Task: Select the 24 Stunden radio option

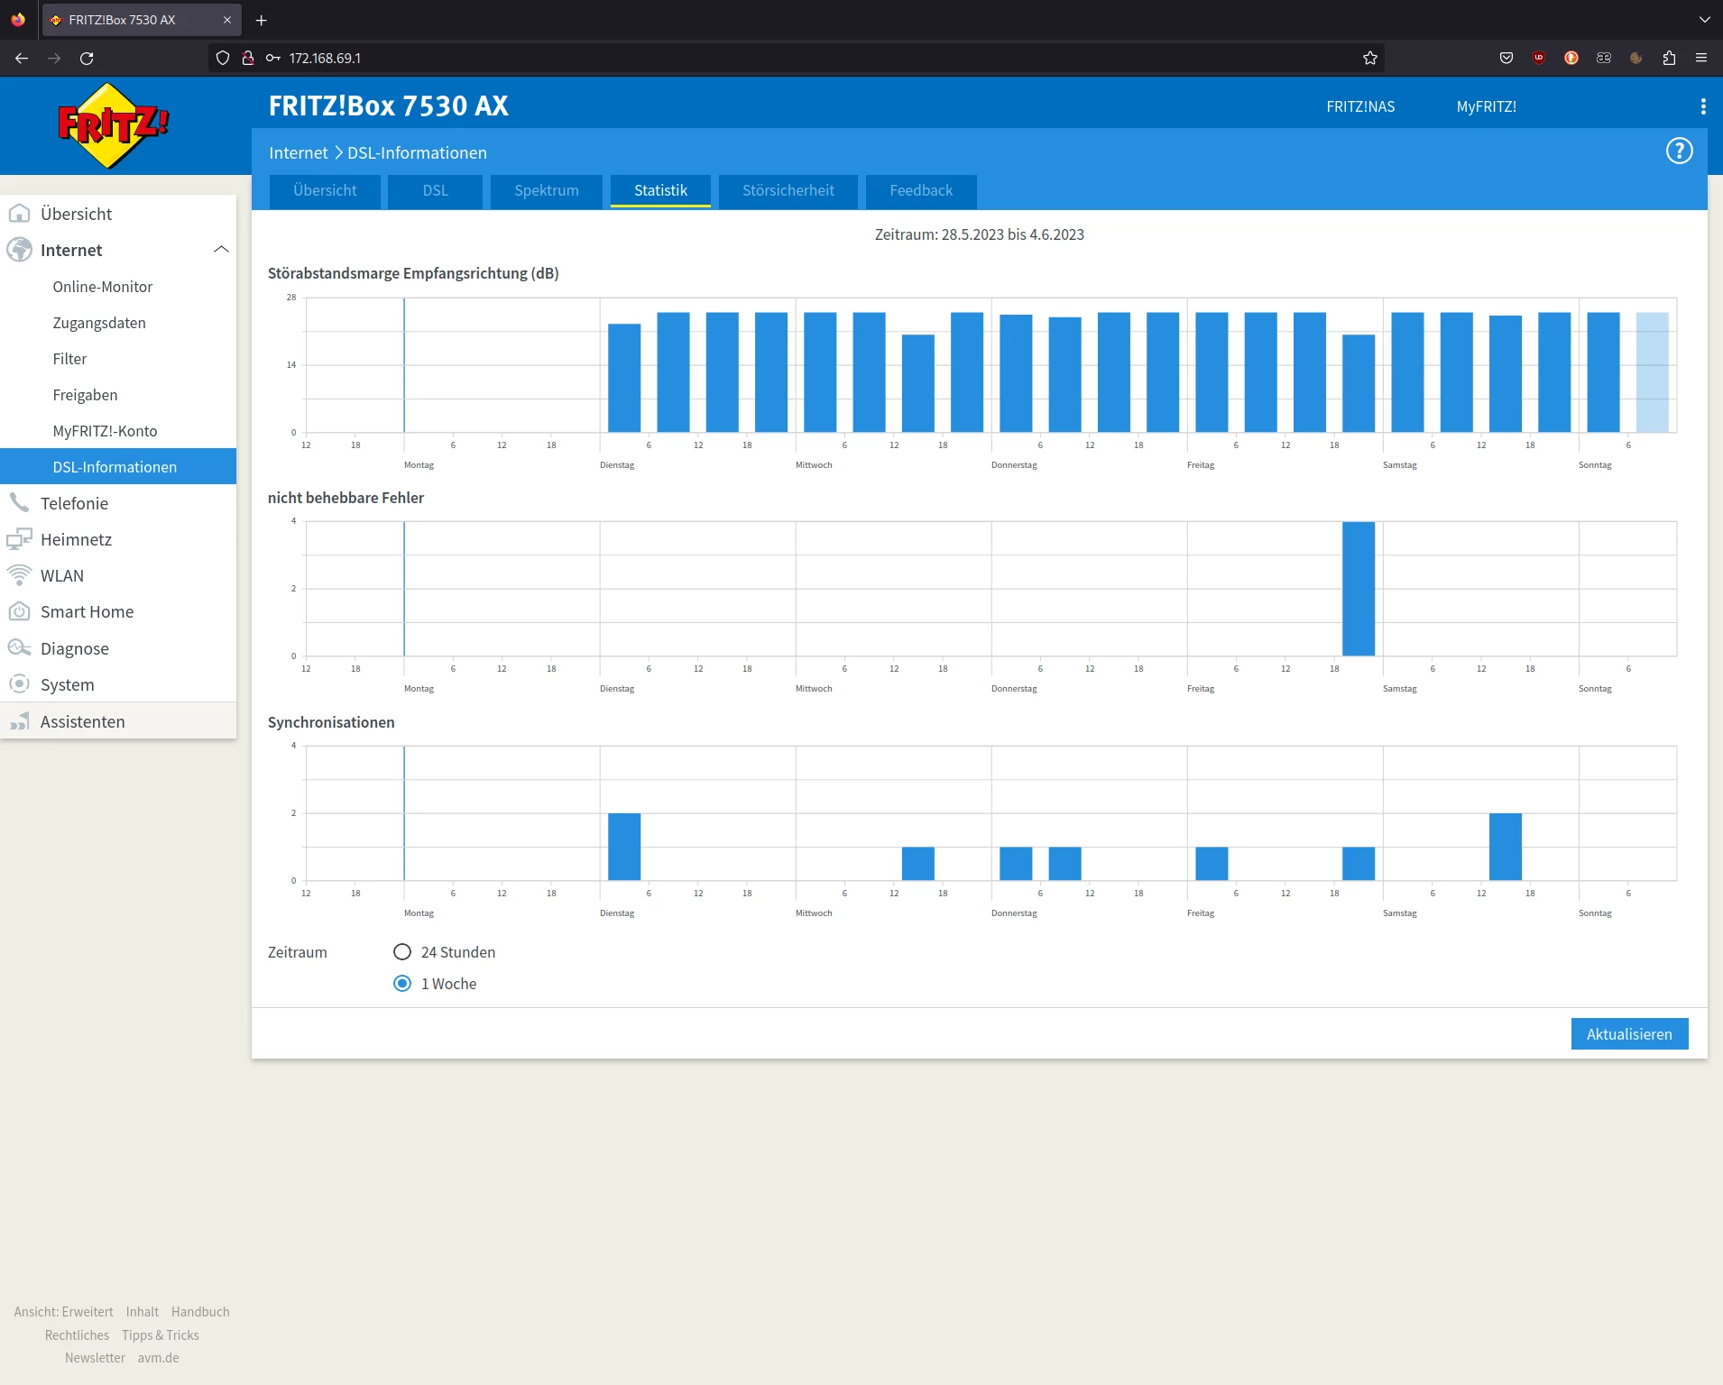Action: (402, 952)
